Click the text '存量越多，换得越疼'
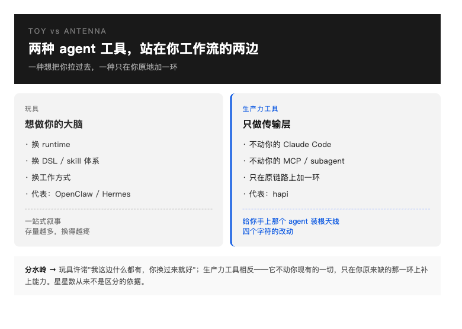The height and width of the screenshot is (329, 462). (57, 231)
